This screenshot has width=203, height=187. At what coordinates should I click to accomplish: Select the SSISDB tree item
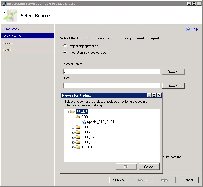point(82,112)
